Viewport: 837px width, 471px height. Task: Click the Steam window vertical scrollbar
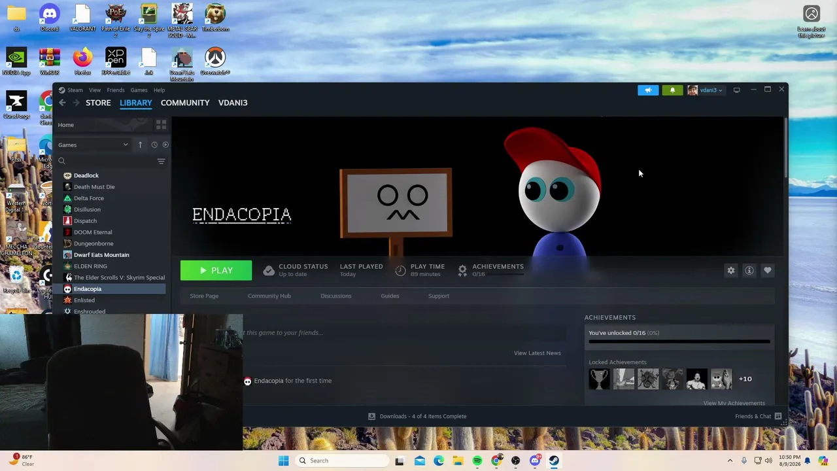click(785, 147)
